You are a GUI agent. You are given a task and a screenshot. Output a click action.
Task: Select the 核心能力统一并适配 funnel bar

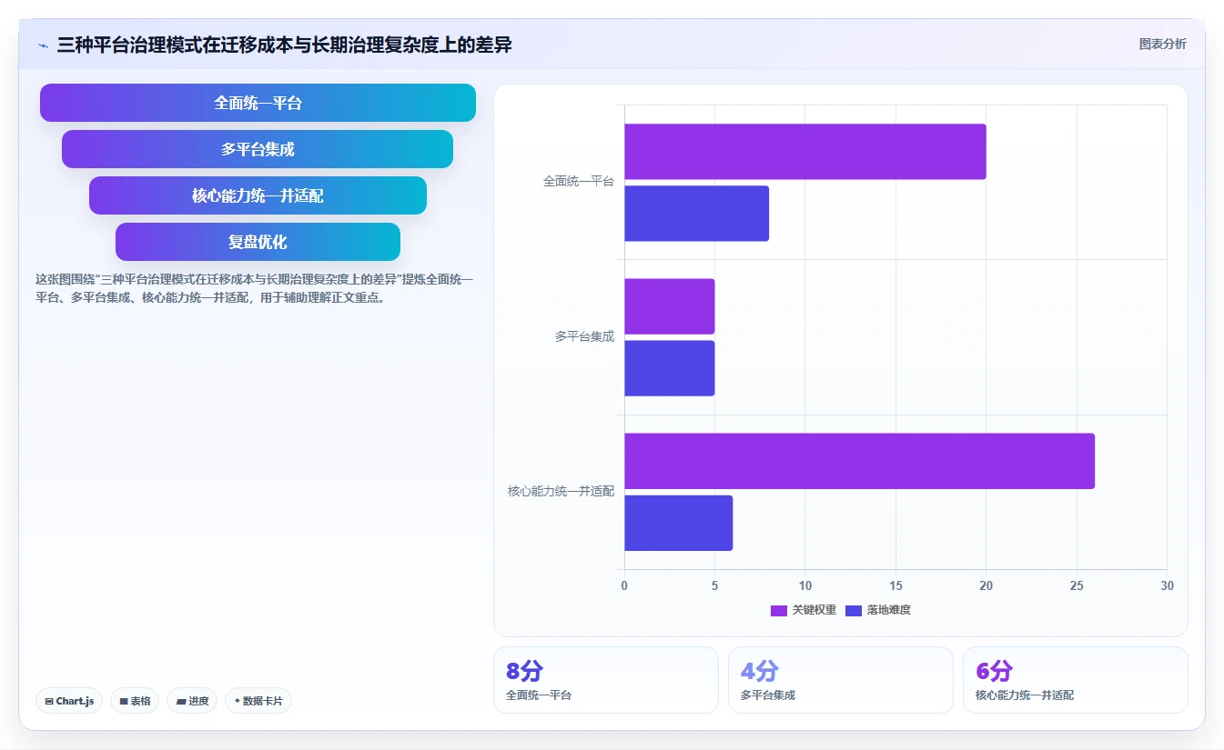(258, 195)
